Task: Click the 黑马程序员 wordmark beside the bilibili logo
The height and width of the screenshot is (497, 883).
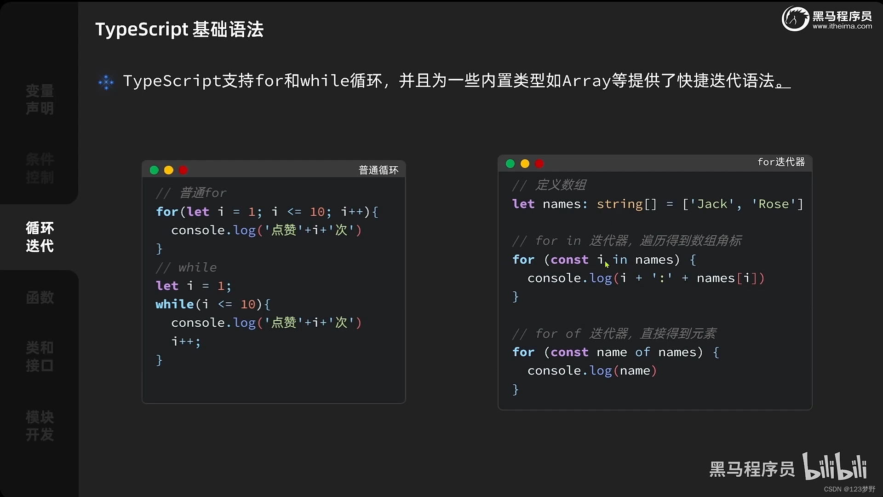Action: 751,469
